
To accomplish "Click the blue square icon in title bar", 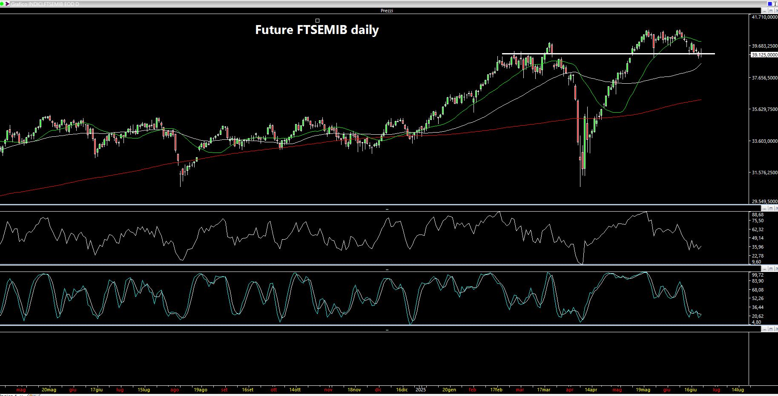I will (x=770, y=4).
